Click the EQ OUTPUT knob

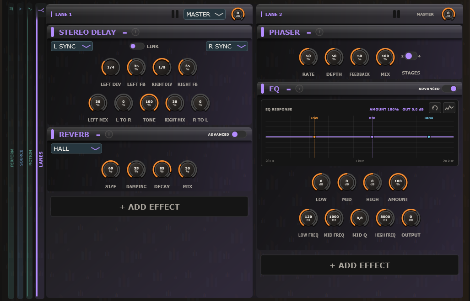coord(411,218)
